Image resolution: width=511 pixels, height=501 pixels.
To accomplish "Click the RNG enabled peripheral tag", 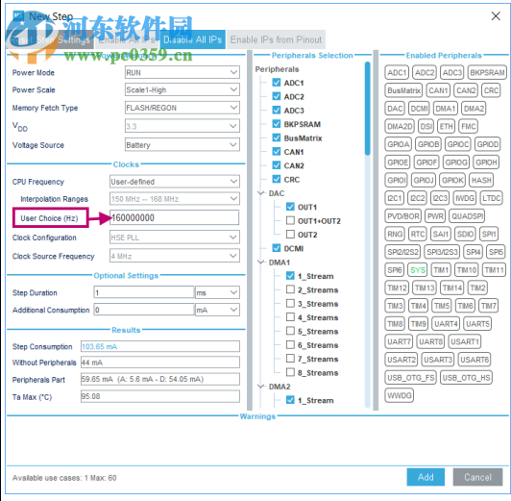I will pos(395,234).
